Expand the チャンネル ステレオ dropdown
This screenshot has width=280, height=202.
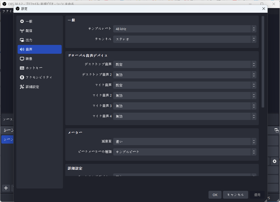(184, 39)
